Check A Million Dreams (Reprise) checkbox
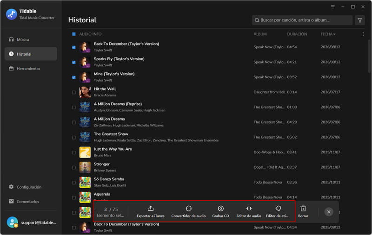This screenshot has height=235, width=372. click(x=74, y=108)
